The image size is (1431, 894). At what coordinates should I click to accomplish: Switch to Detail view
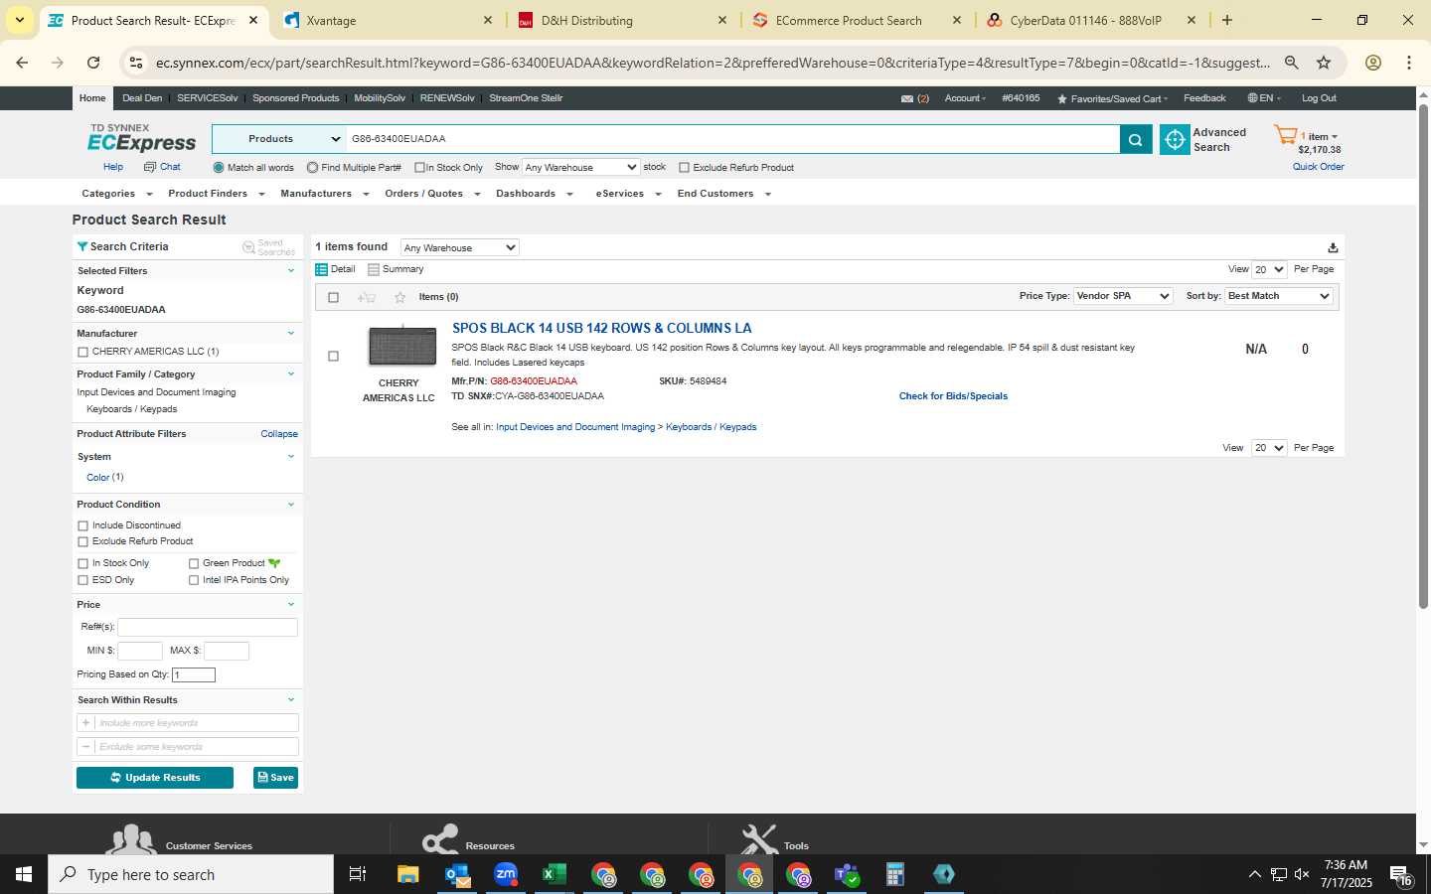(335, 269)
